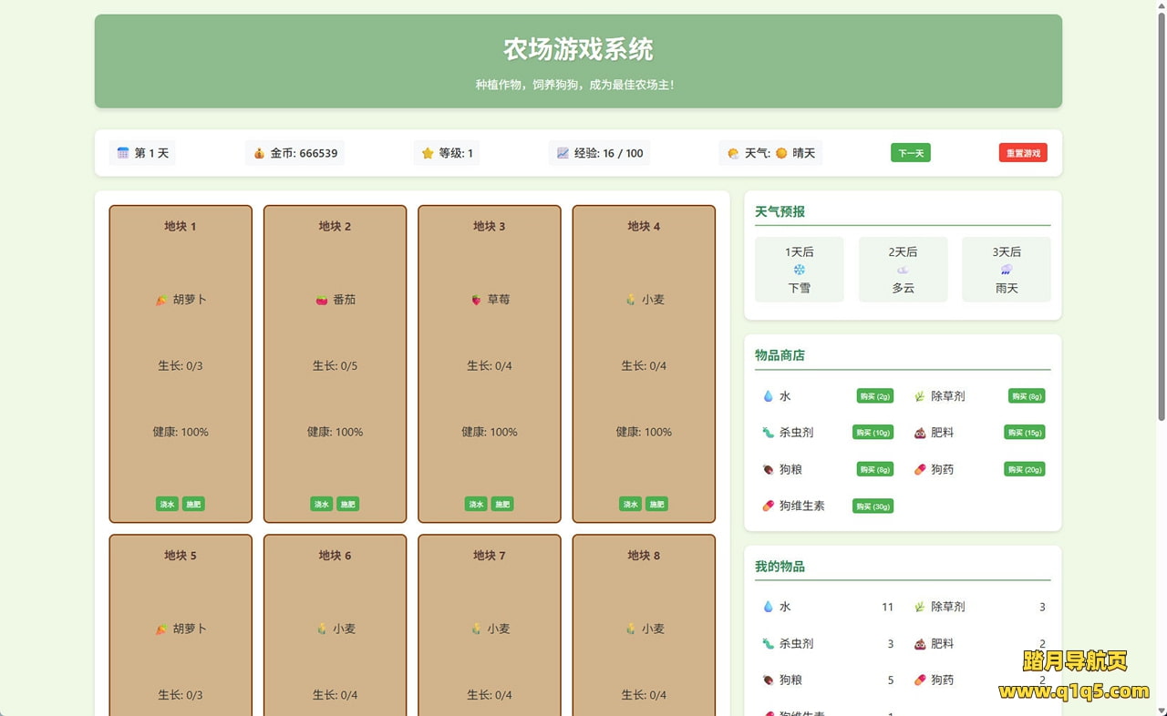The width and height of the screenshot is (1167, 716).
Task: Click the gold coin bag icon
Action: [259, 153]
